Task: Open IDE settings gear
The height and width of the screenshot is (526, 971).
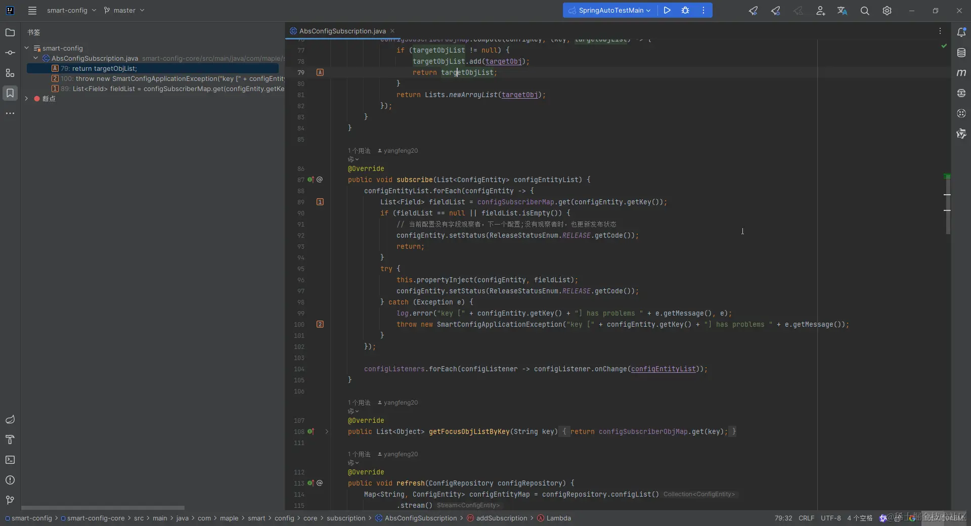Action: (x=887, y=11)
